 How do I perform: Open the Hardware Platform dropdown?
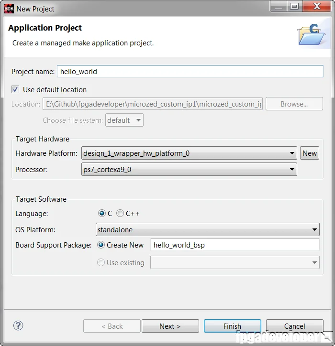[189, 153]
